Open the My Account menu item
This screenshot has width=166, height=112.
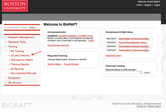(x=15, y=83)
